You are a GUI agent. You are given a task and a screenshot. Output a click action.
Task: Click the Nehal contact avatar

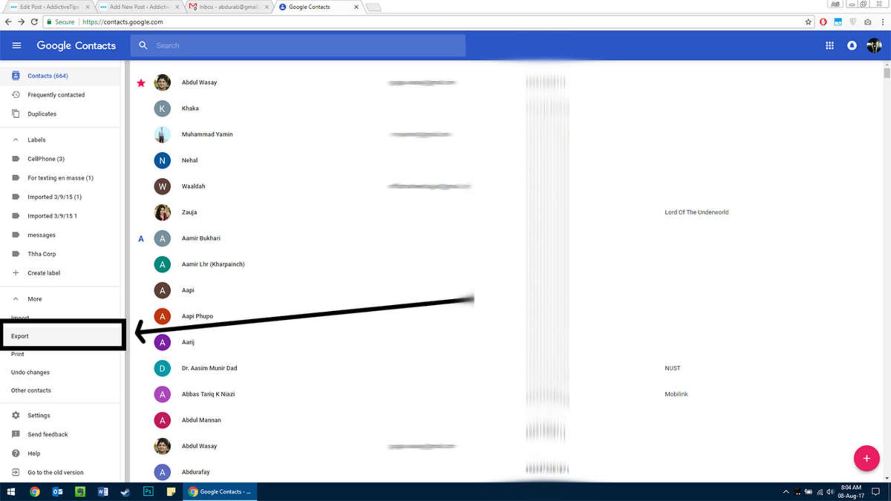pos(162,161)
